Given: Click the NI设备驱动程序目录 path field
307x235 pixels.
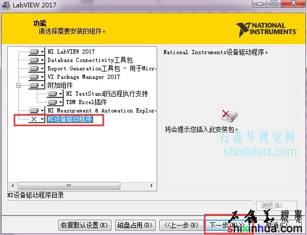Looking at the screenshot, I should tap(130, 206).
